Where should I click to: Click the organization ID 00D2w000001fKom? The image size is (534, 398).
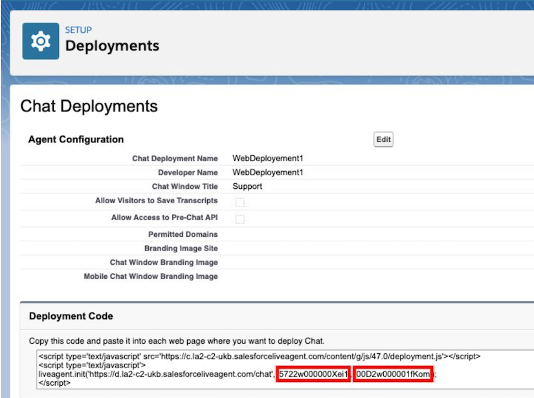point(393,374)
